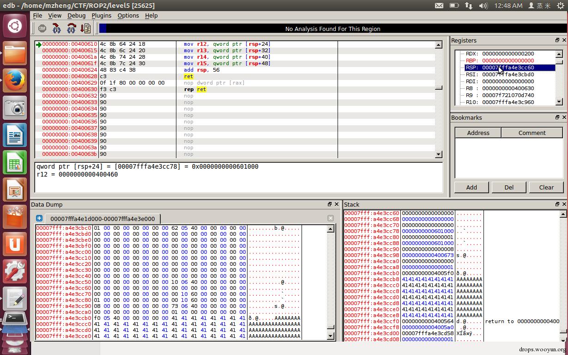Select the 00007fffa4e1d000 Data Dump tab

103,219
